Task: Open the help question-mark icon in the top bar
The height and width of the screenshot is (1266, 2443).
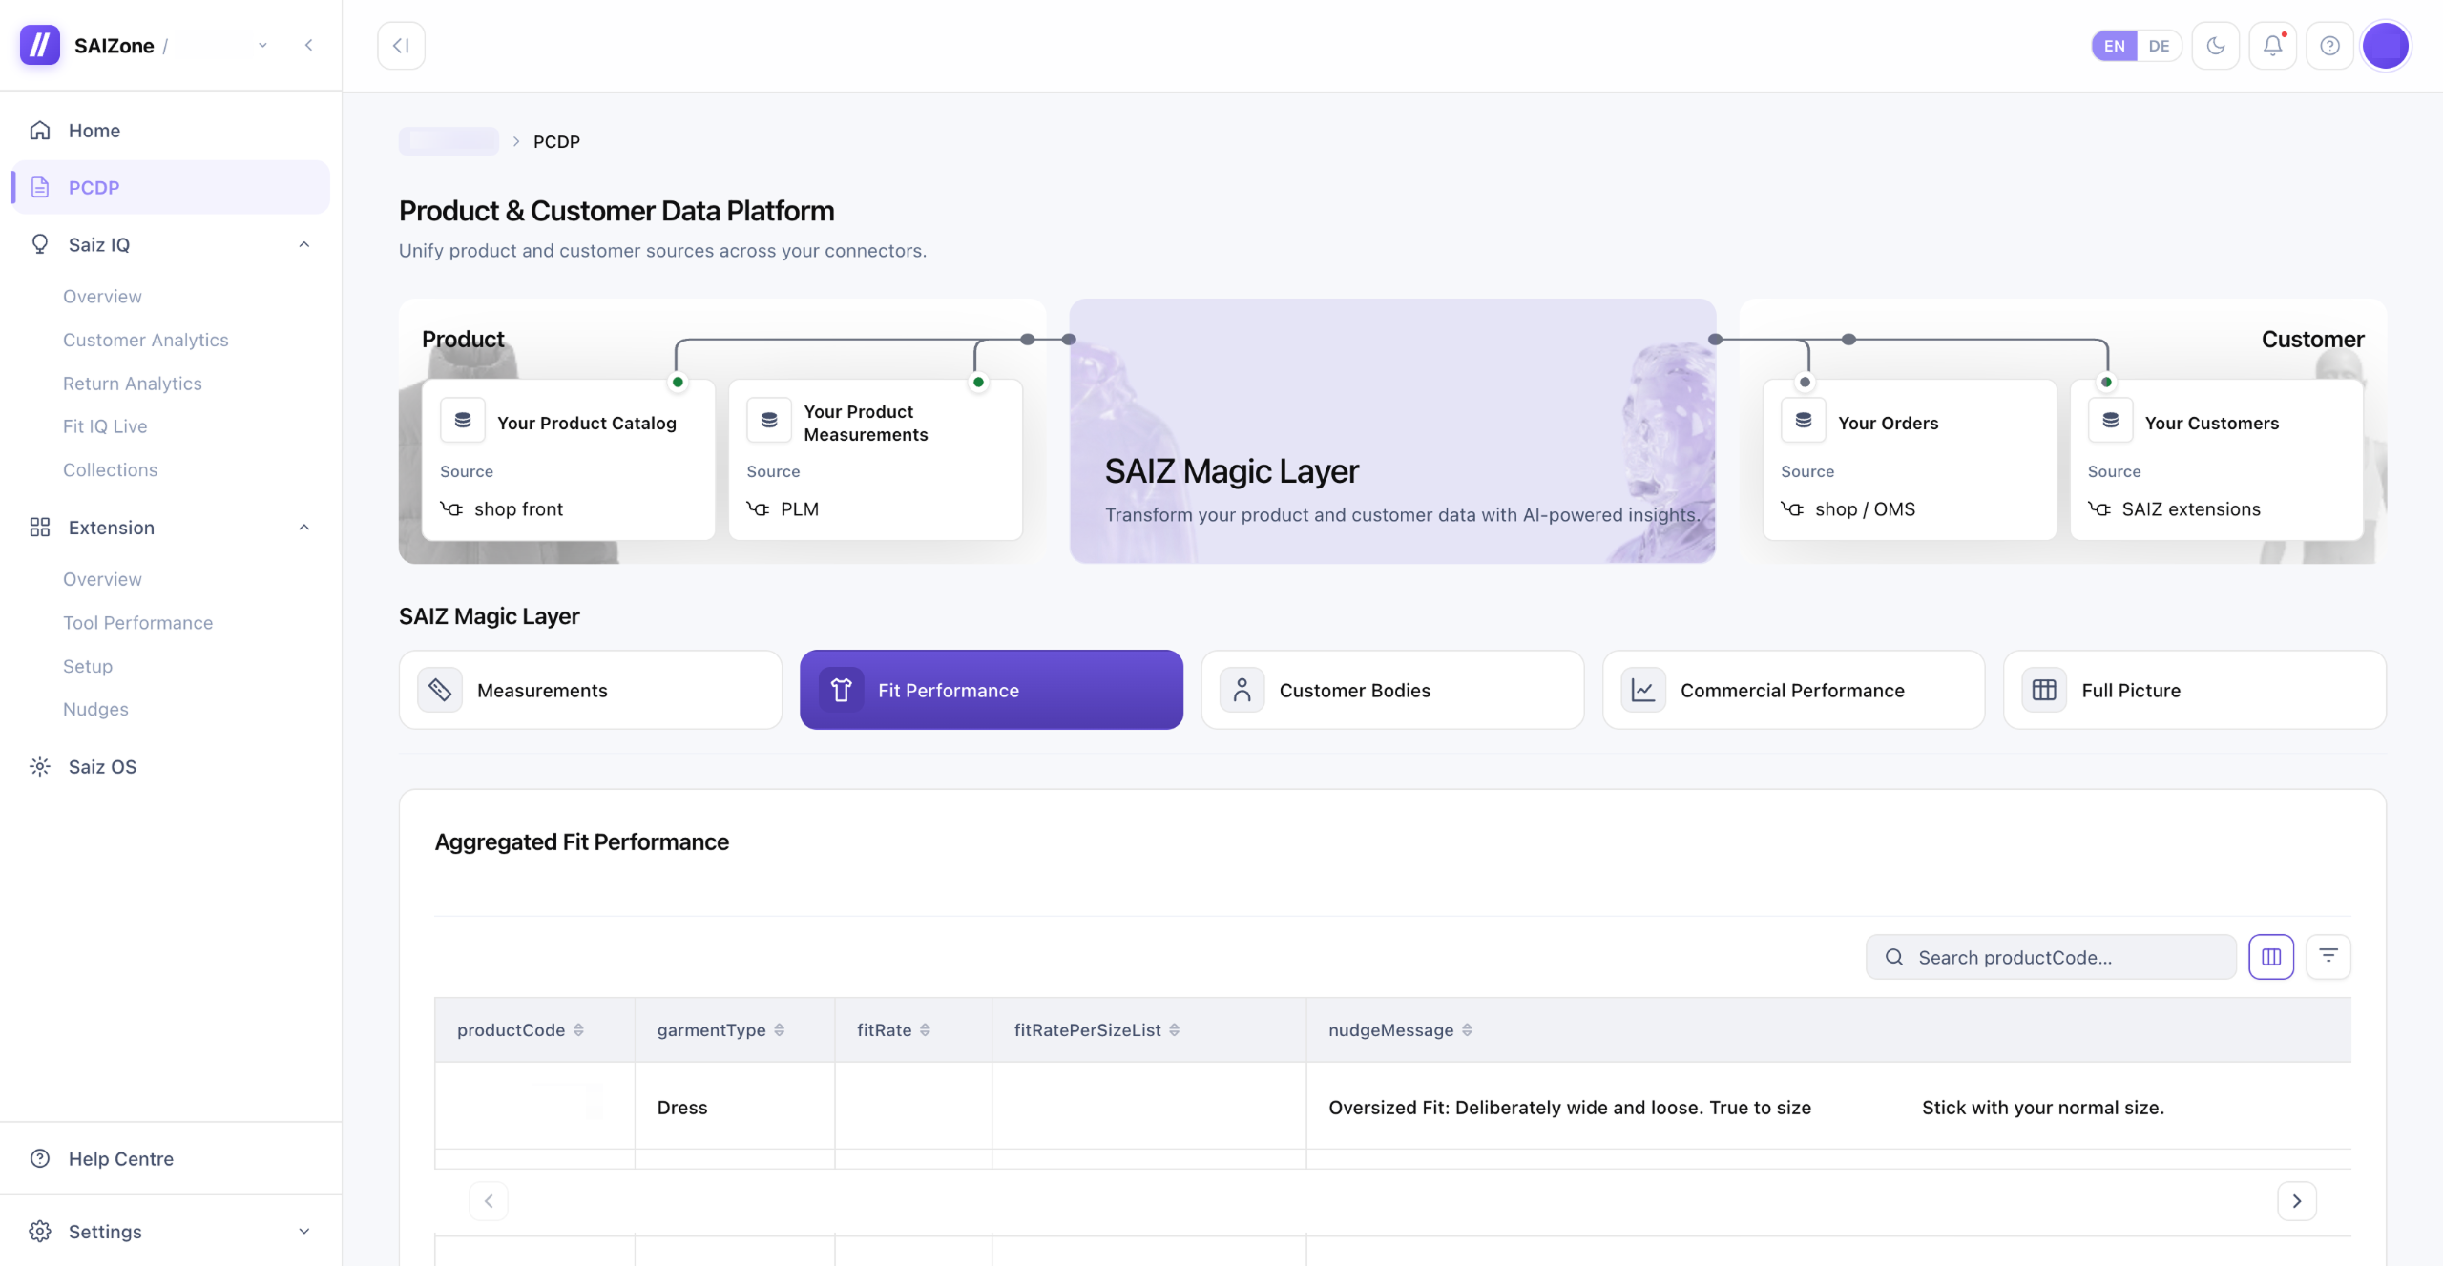Action: click(x=2330, y=45)
